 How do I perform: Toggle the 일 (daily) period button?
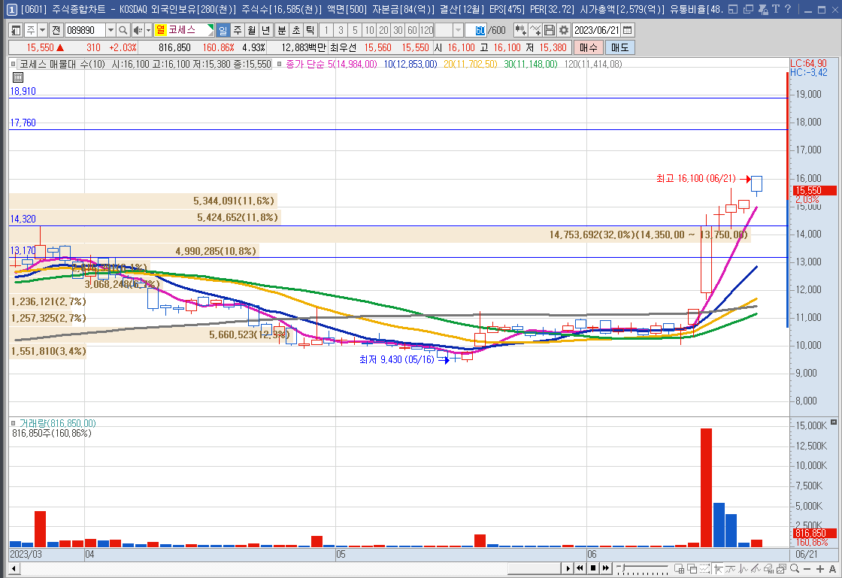click(x=223, y=30)
